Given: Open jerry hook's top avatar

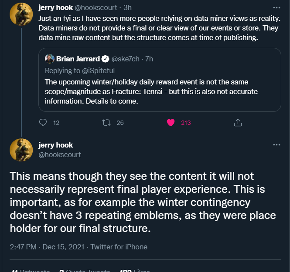Looking at the screenshot, I should click(21, 14).
